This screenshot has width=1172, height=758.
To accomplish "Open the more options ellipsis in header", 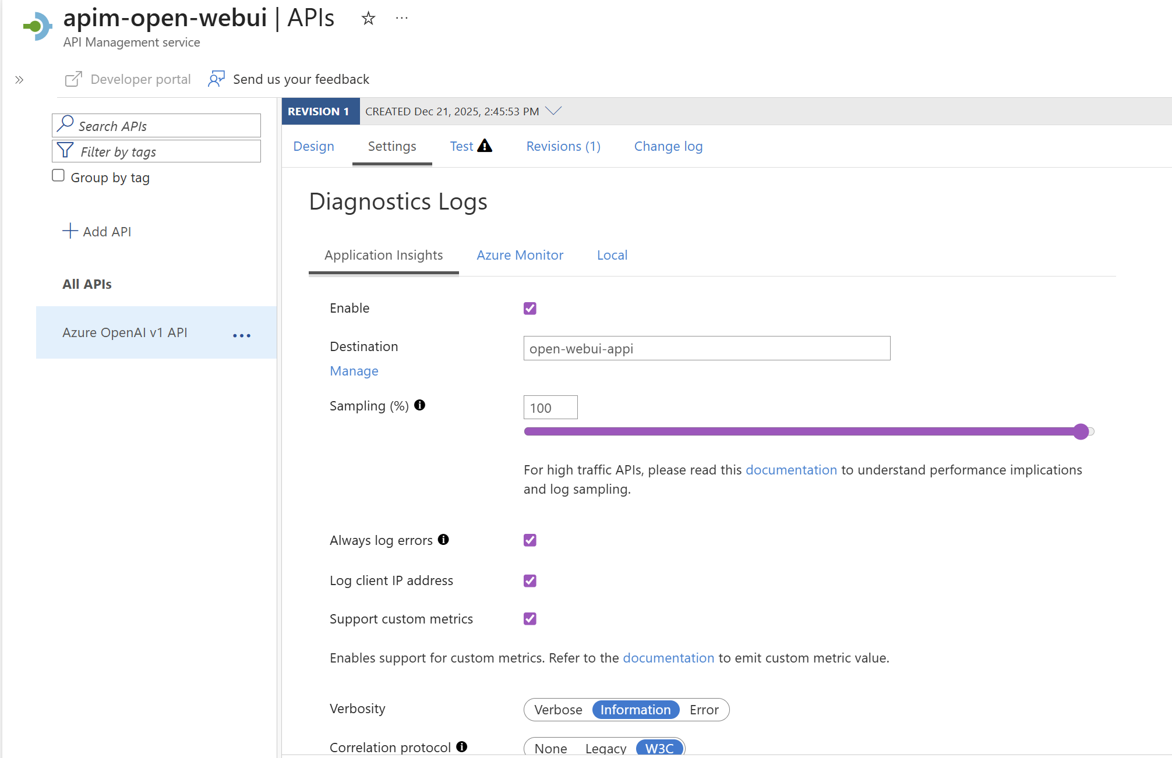I will tap(401, 19).
